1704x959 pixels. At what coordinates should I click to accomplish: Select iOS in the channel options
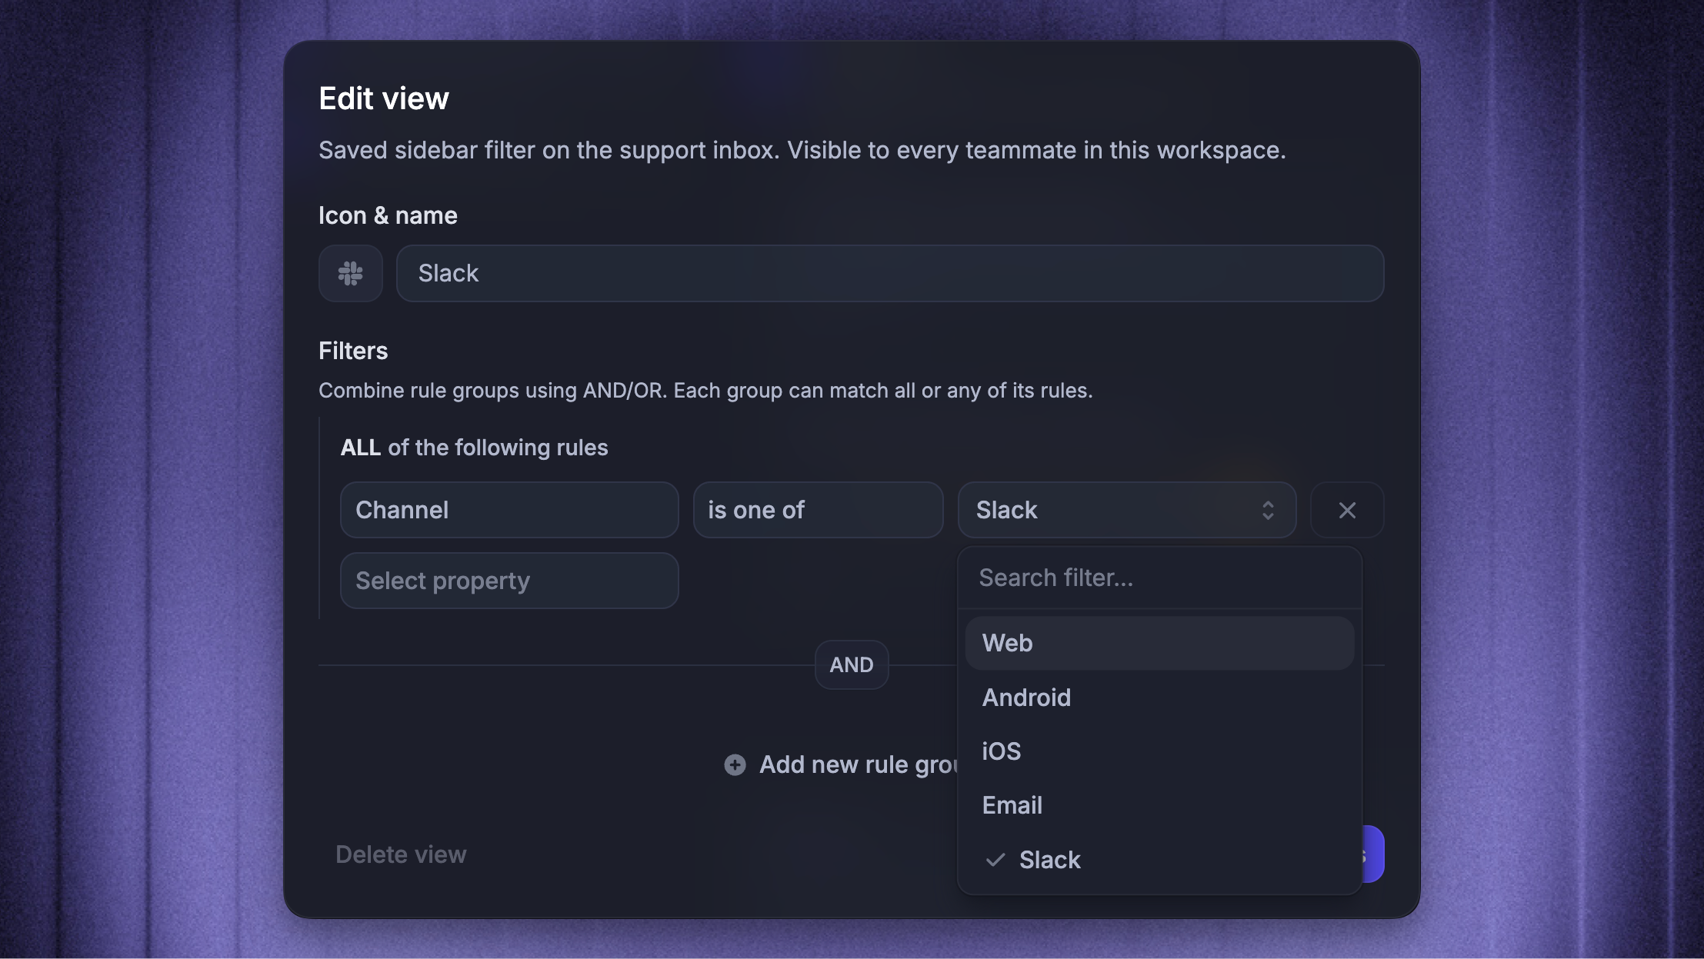(x=1159, y=751)
